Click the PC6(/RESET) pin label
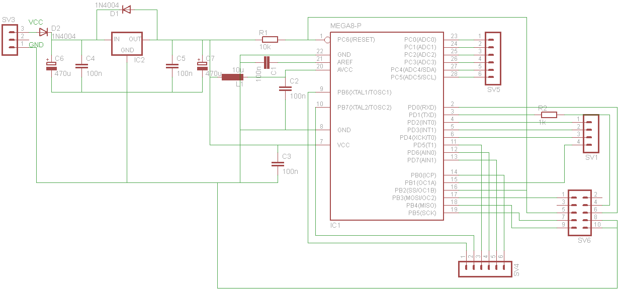Screen dimensions: 618x289 point(357,40)
